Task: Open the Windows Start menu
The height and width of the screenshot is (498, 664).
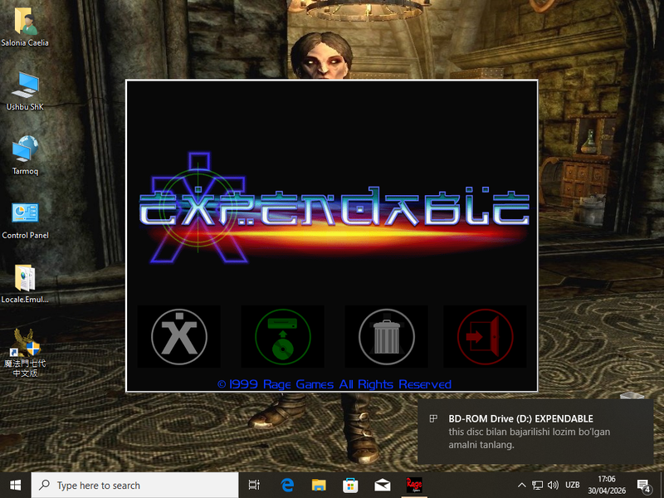Action: [x=16, y=486]
